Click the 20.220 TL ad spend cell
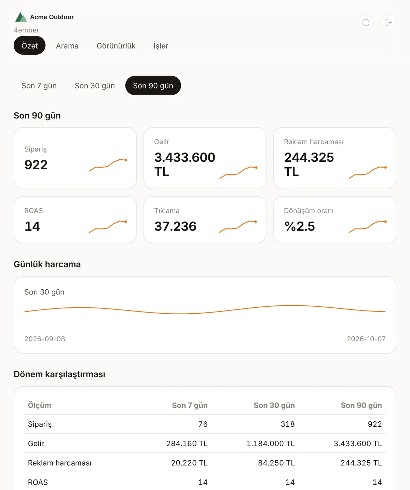410x490 pixels. pos(189,463)
